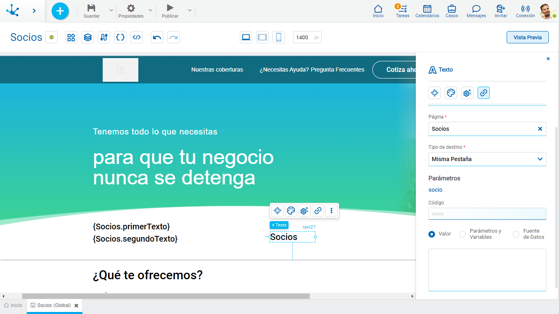Click the Publicar play icon
The width and height of the screenshot is (559, 314).
(170, 8)
